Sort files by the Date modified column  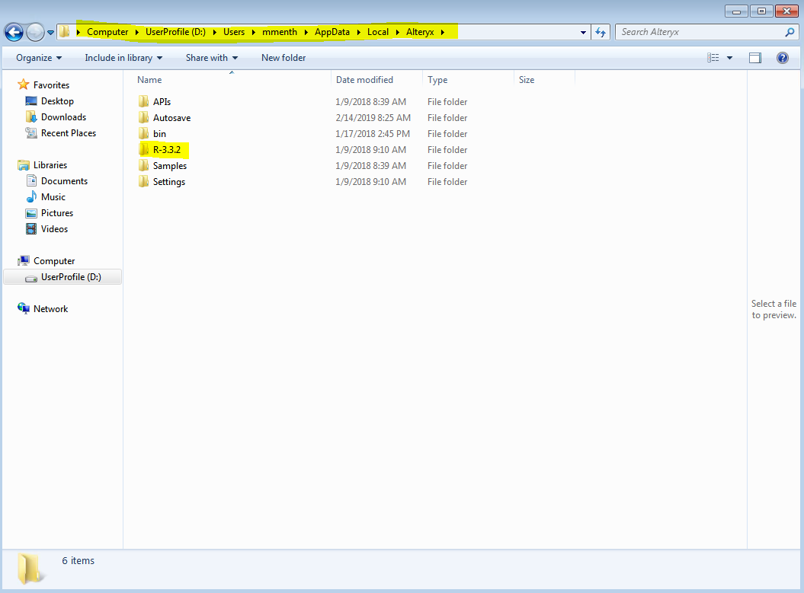tap(364, 79)
